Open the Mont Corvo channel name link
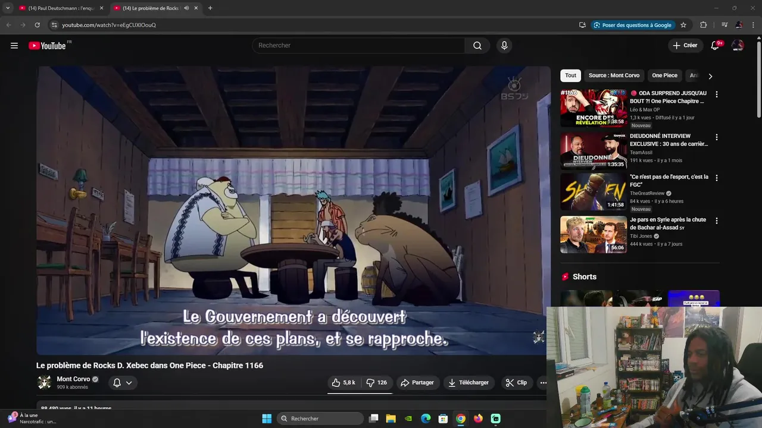The image size is (762, 428). tap(73, 379)
